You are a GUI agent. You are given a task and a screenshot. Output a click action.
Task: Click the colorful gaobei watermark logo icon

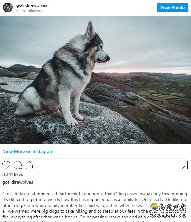click(x=154, y=207)
